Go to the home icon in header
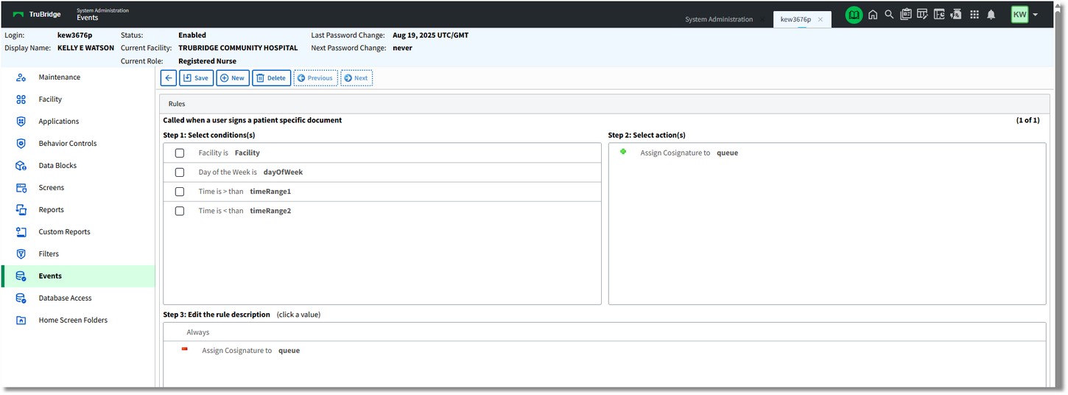The image size is (1068, 395). [873, 15]
